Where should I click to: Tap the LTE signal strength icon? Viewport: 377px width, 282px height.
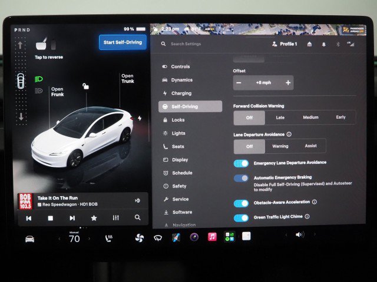pos(350,44)
